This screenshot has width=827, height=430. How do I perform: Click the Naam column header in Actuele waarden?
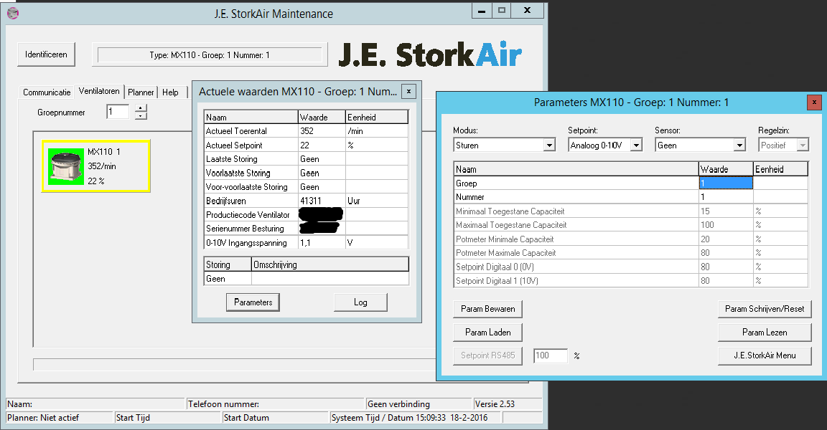[251, 117]
